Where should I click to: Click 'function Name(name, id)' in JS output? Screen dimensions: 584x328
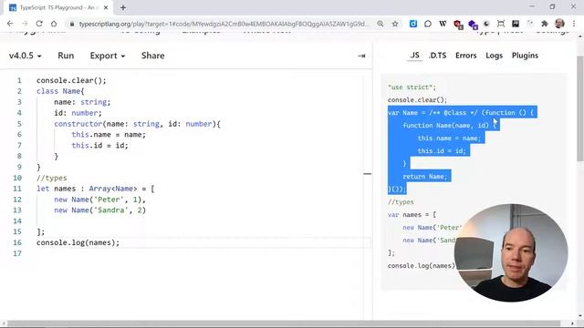(445, 126)
